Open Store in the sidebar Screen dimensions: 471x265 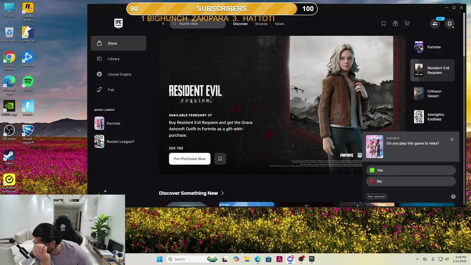[118, 43]
